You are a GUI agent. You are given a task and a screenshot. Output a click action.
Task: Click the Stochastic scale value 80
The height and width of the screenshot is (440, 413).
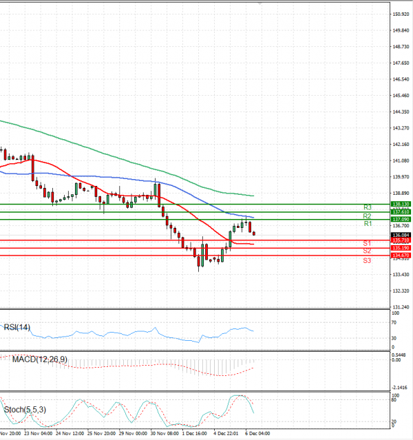coord(394,400)
